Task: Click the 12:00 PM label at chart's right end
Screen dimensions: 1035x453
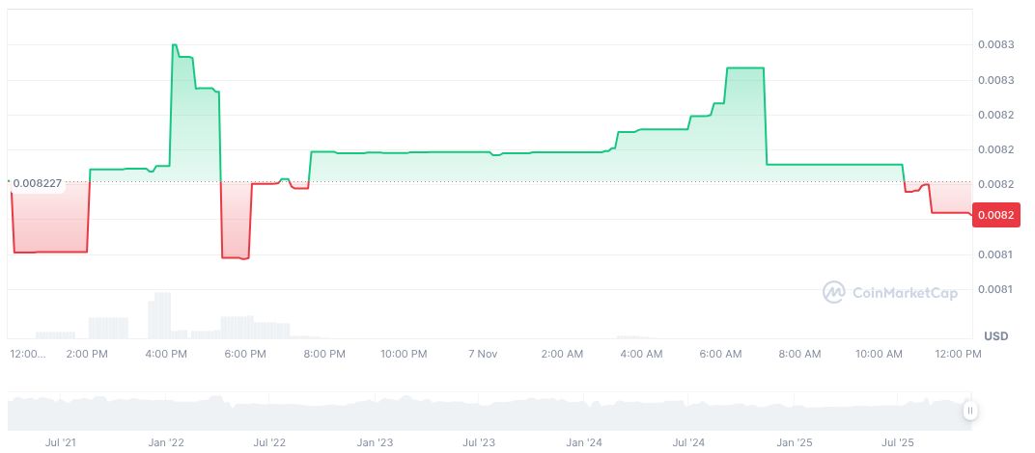Action: tap(958, 354)
